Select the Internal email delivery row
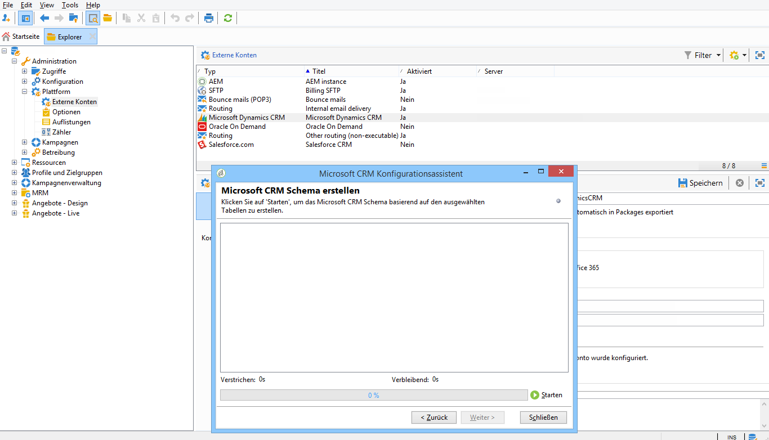The height and width of the screenshot is (440, 769). [482, 109]
